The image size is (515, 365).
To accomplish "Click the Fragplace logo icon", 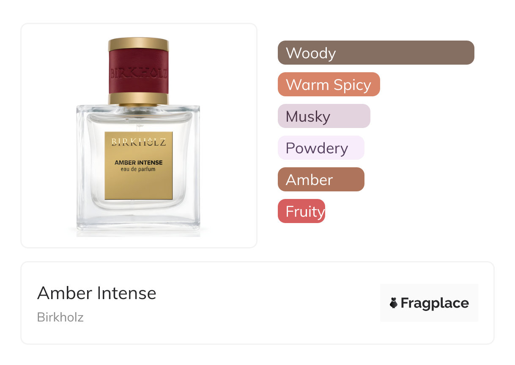I will click(x=394, y=303).
